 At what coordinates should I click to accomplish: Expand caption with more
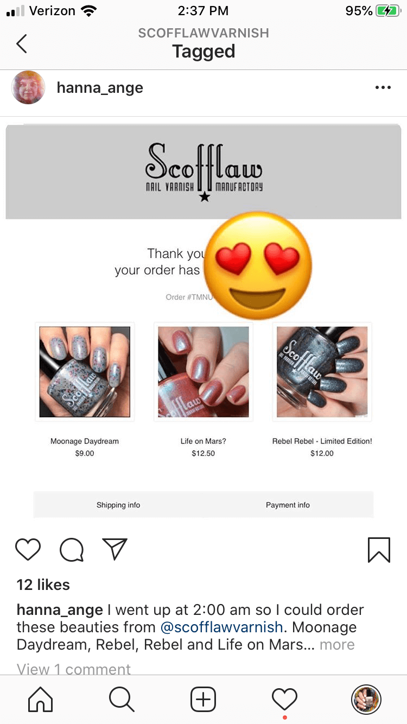[337, 645]
